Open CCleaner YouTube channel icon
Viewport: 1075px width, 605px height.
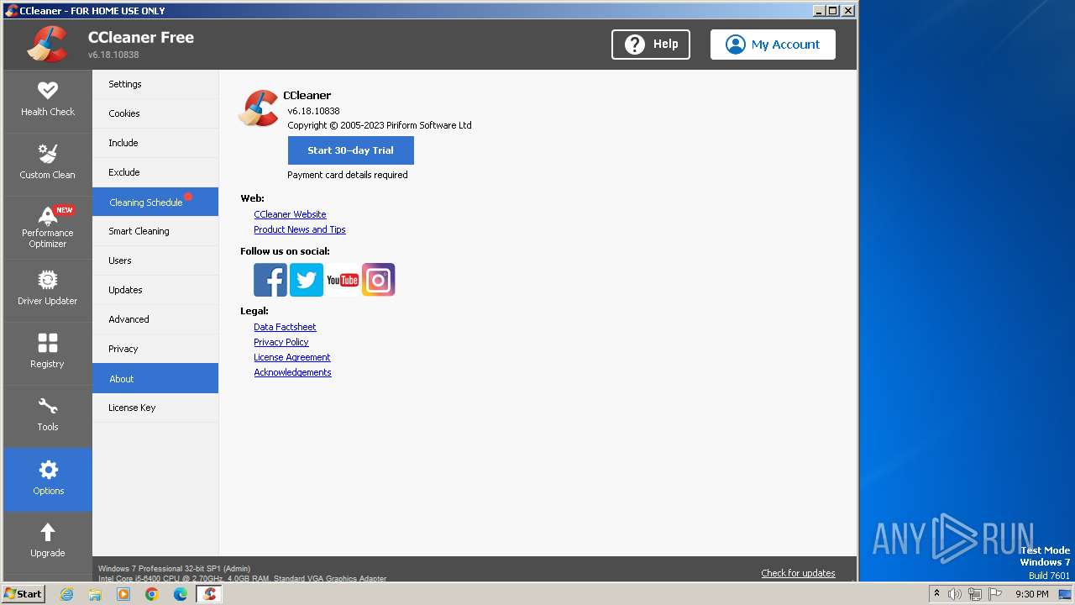coord(343,280)
